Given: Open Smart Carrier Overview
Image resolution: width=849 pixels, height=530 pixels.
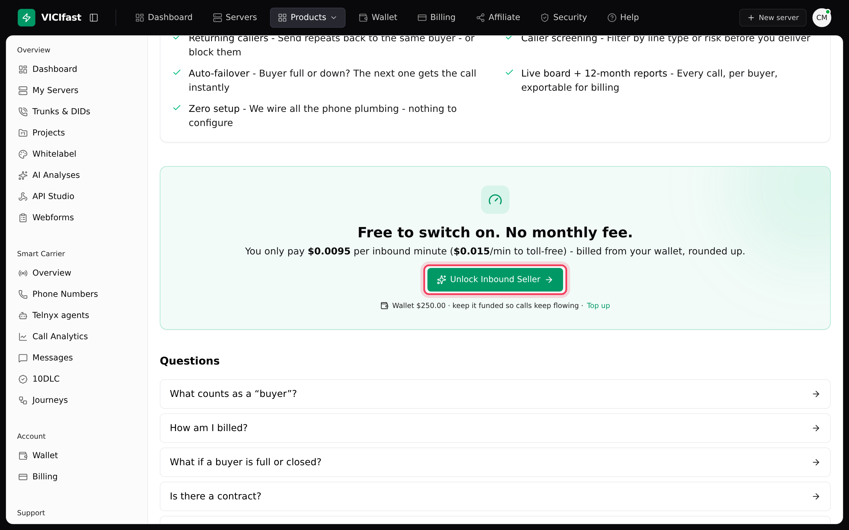Looking at the screenshot, I should [45, 273].
